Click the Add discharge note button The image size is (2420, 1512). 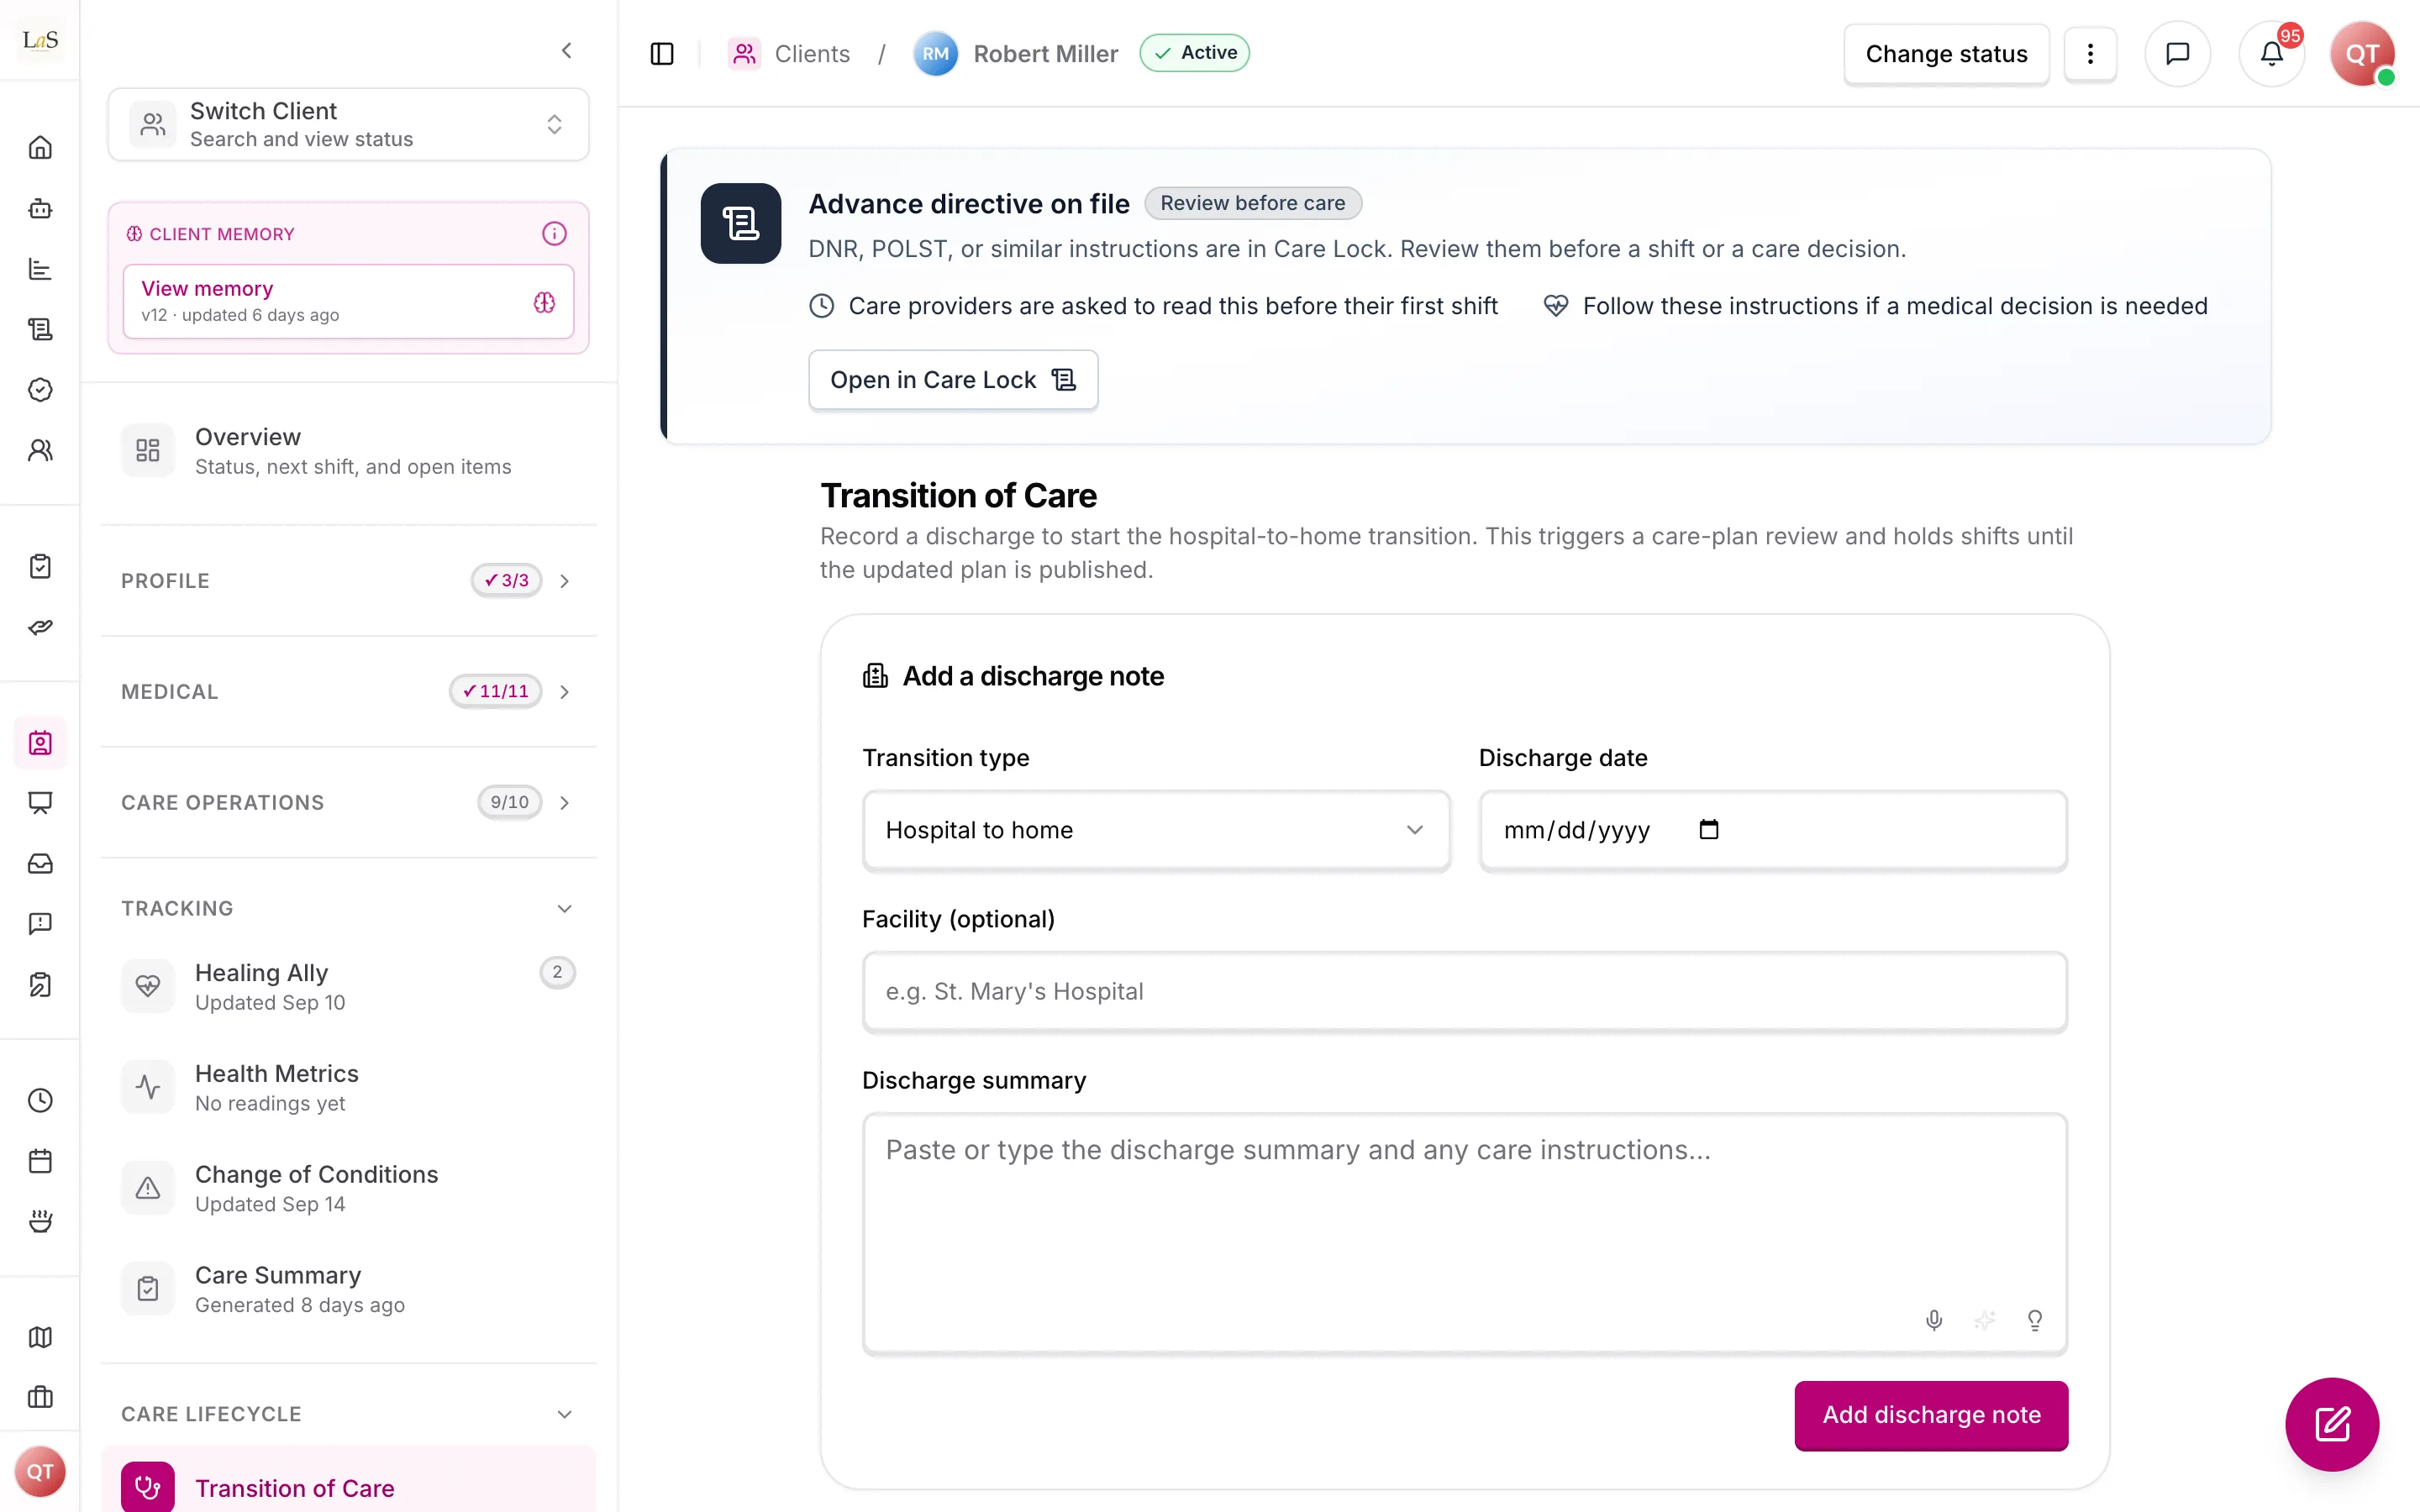click(x=1931, y=1415)
